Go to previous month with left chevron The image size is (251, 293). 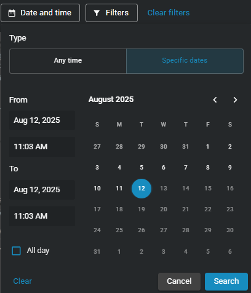(215, 100)
